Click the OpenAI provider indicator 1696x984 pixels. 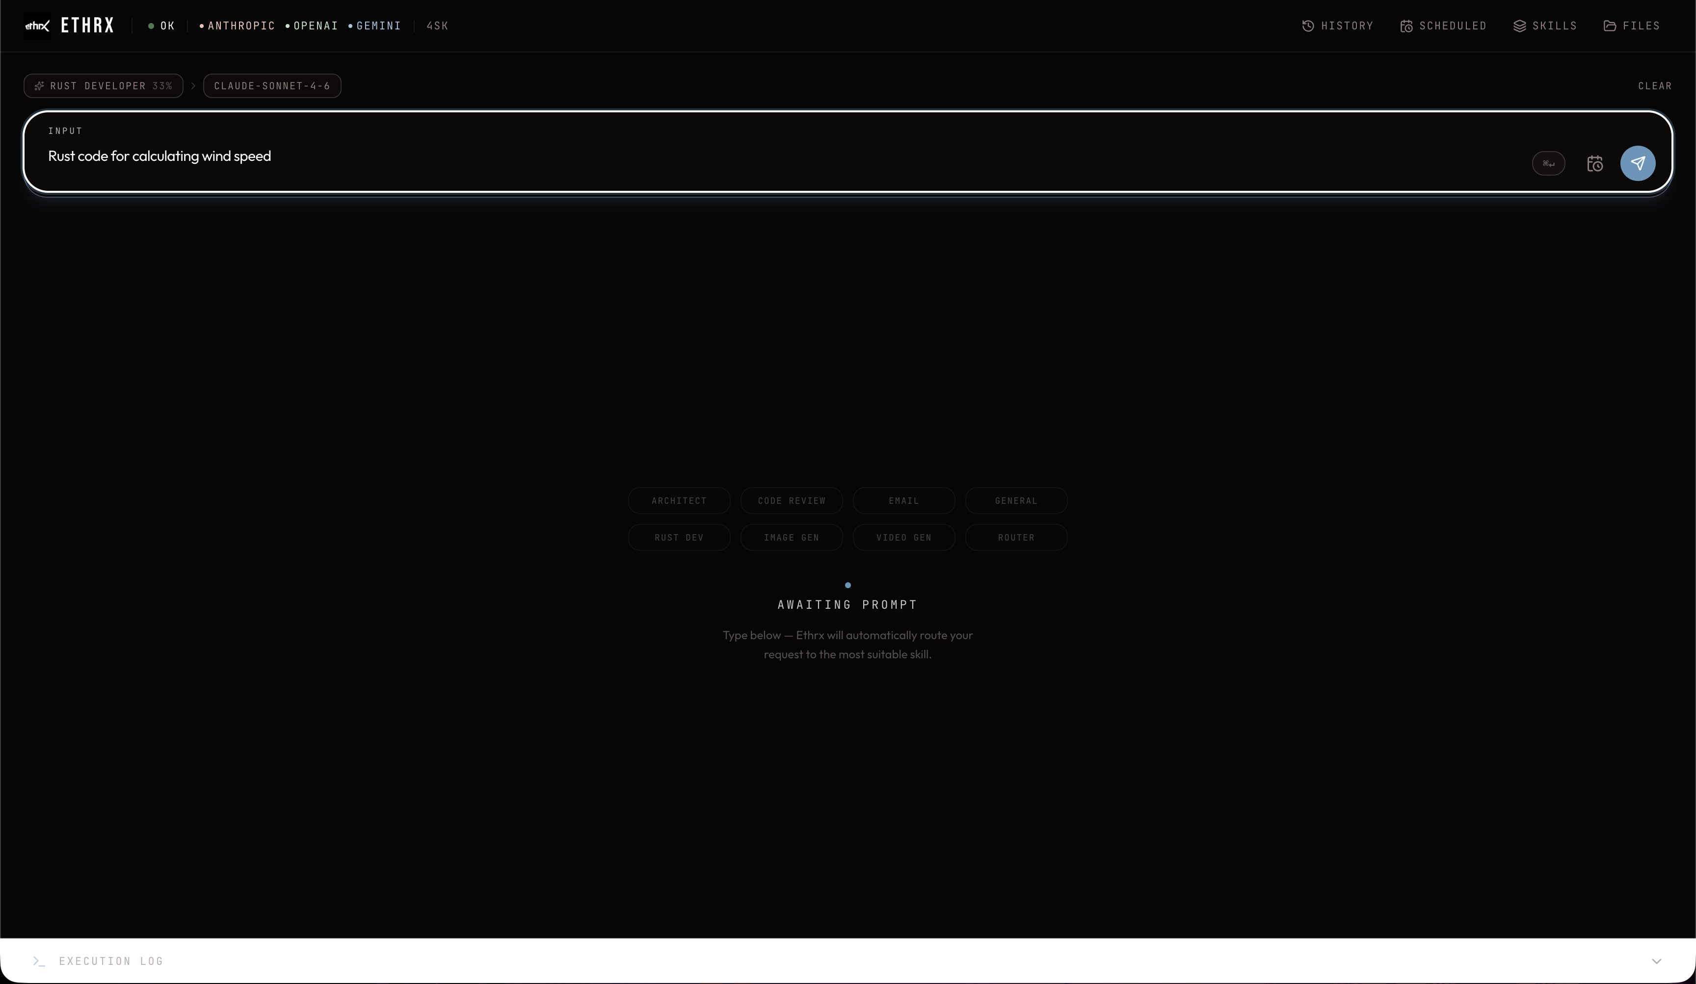(x=312, y=26)
